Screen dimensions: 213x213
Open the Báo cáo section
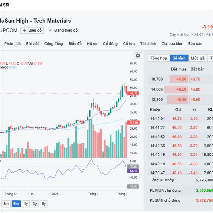pyautogui.click(x=195, y=44)
